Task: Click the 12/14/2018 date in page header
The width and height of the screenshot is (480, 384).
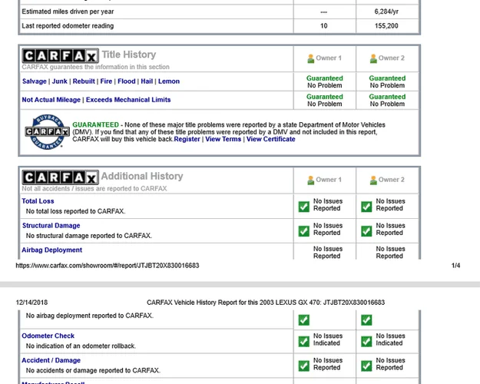Action: (x=31, y=303)
